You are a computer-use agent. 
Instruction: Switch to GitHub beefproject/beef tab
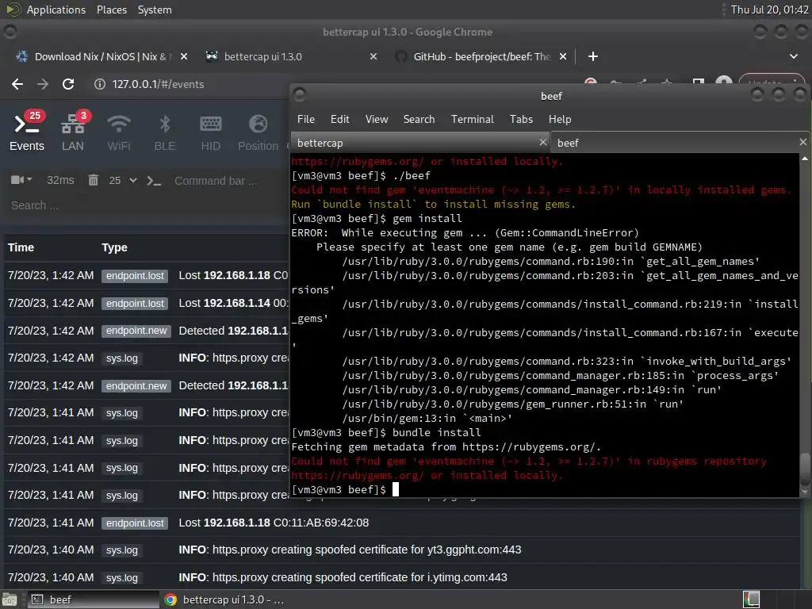[481, 56]
